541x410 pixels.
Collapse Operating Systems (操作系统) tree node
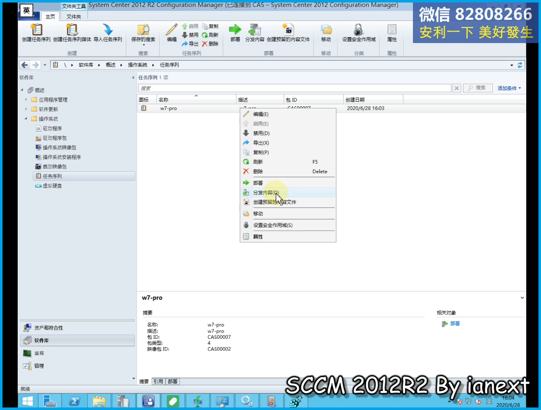[26, 119]
